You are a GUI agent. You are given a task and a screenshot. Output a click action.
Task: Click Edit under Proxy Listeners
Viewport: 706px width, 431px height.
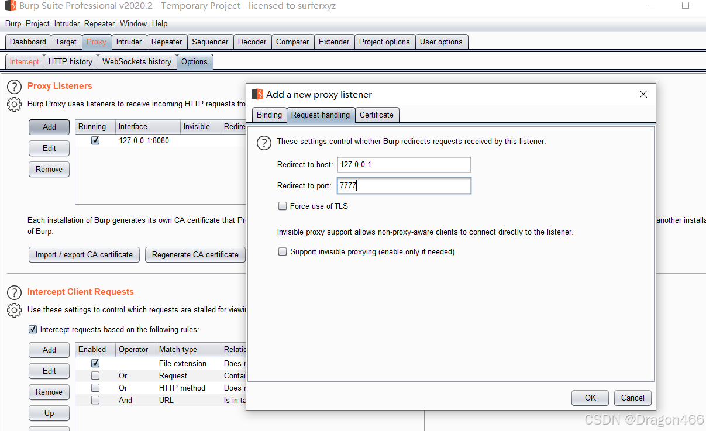click(x=49, y=148)
